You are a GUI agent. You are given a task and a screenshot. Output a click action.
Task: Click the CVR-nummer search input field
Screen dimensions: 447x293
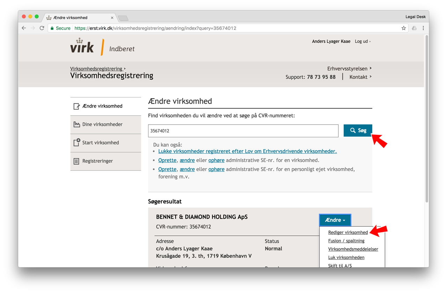coord(243,131)
